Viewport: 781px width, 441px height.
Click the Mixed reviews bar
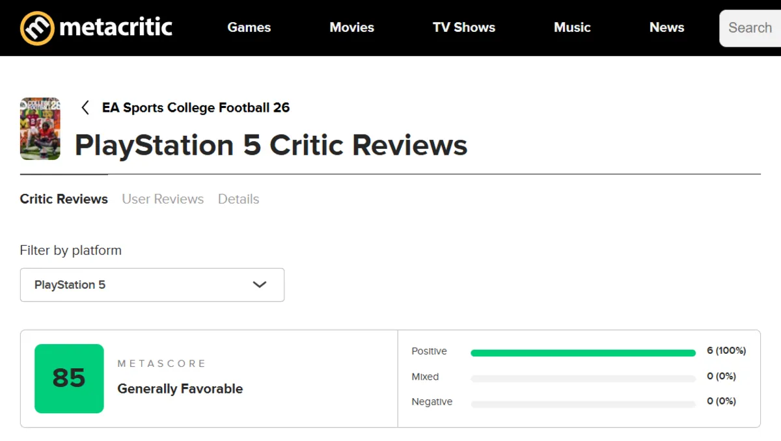582,377
